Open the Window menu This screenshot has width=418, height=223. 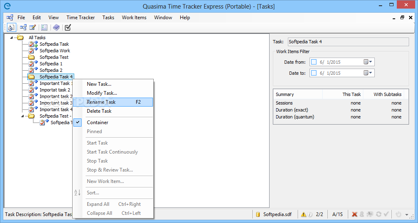tap(163, 18)
